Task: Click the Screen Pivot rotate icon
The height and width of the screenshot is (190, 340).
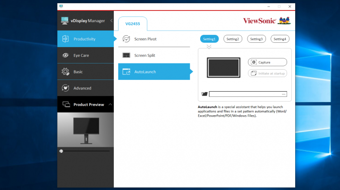Action: point(126,39)
